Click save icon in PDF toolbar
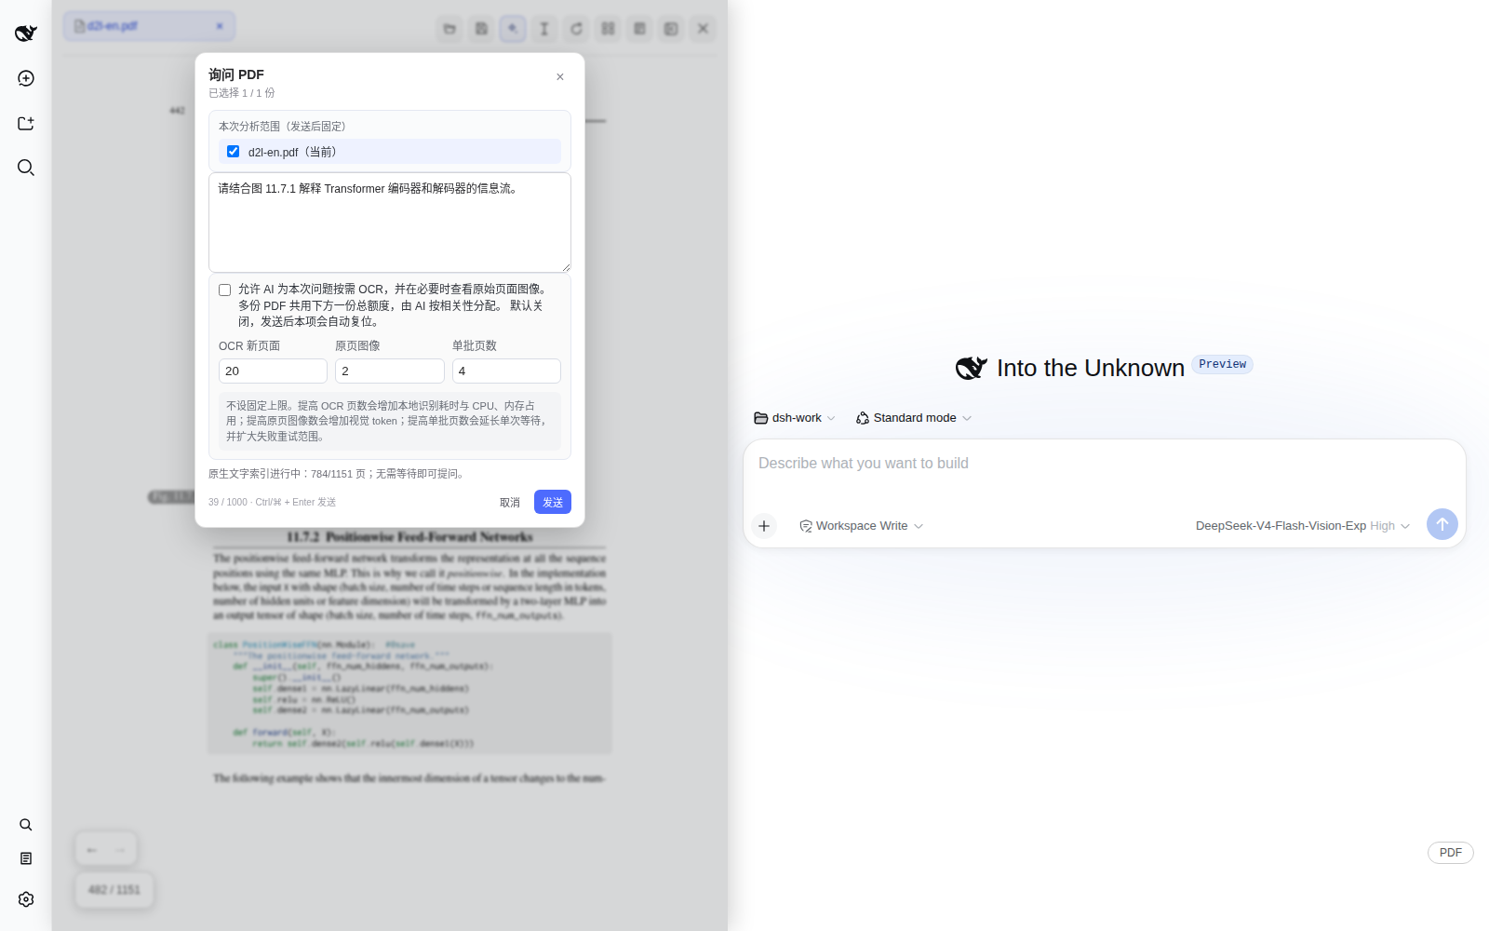 click(x=481, y=29)
